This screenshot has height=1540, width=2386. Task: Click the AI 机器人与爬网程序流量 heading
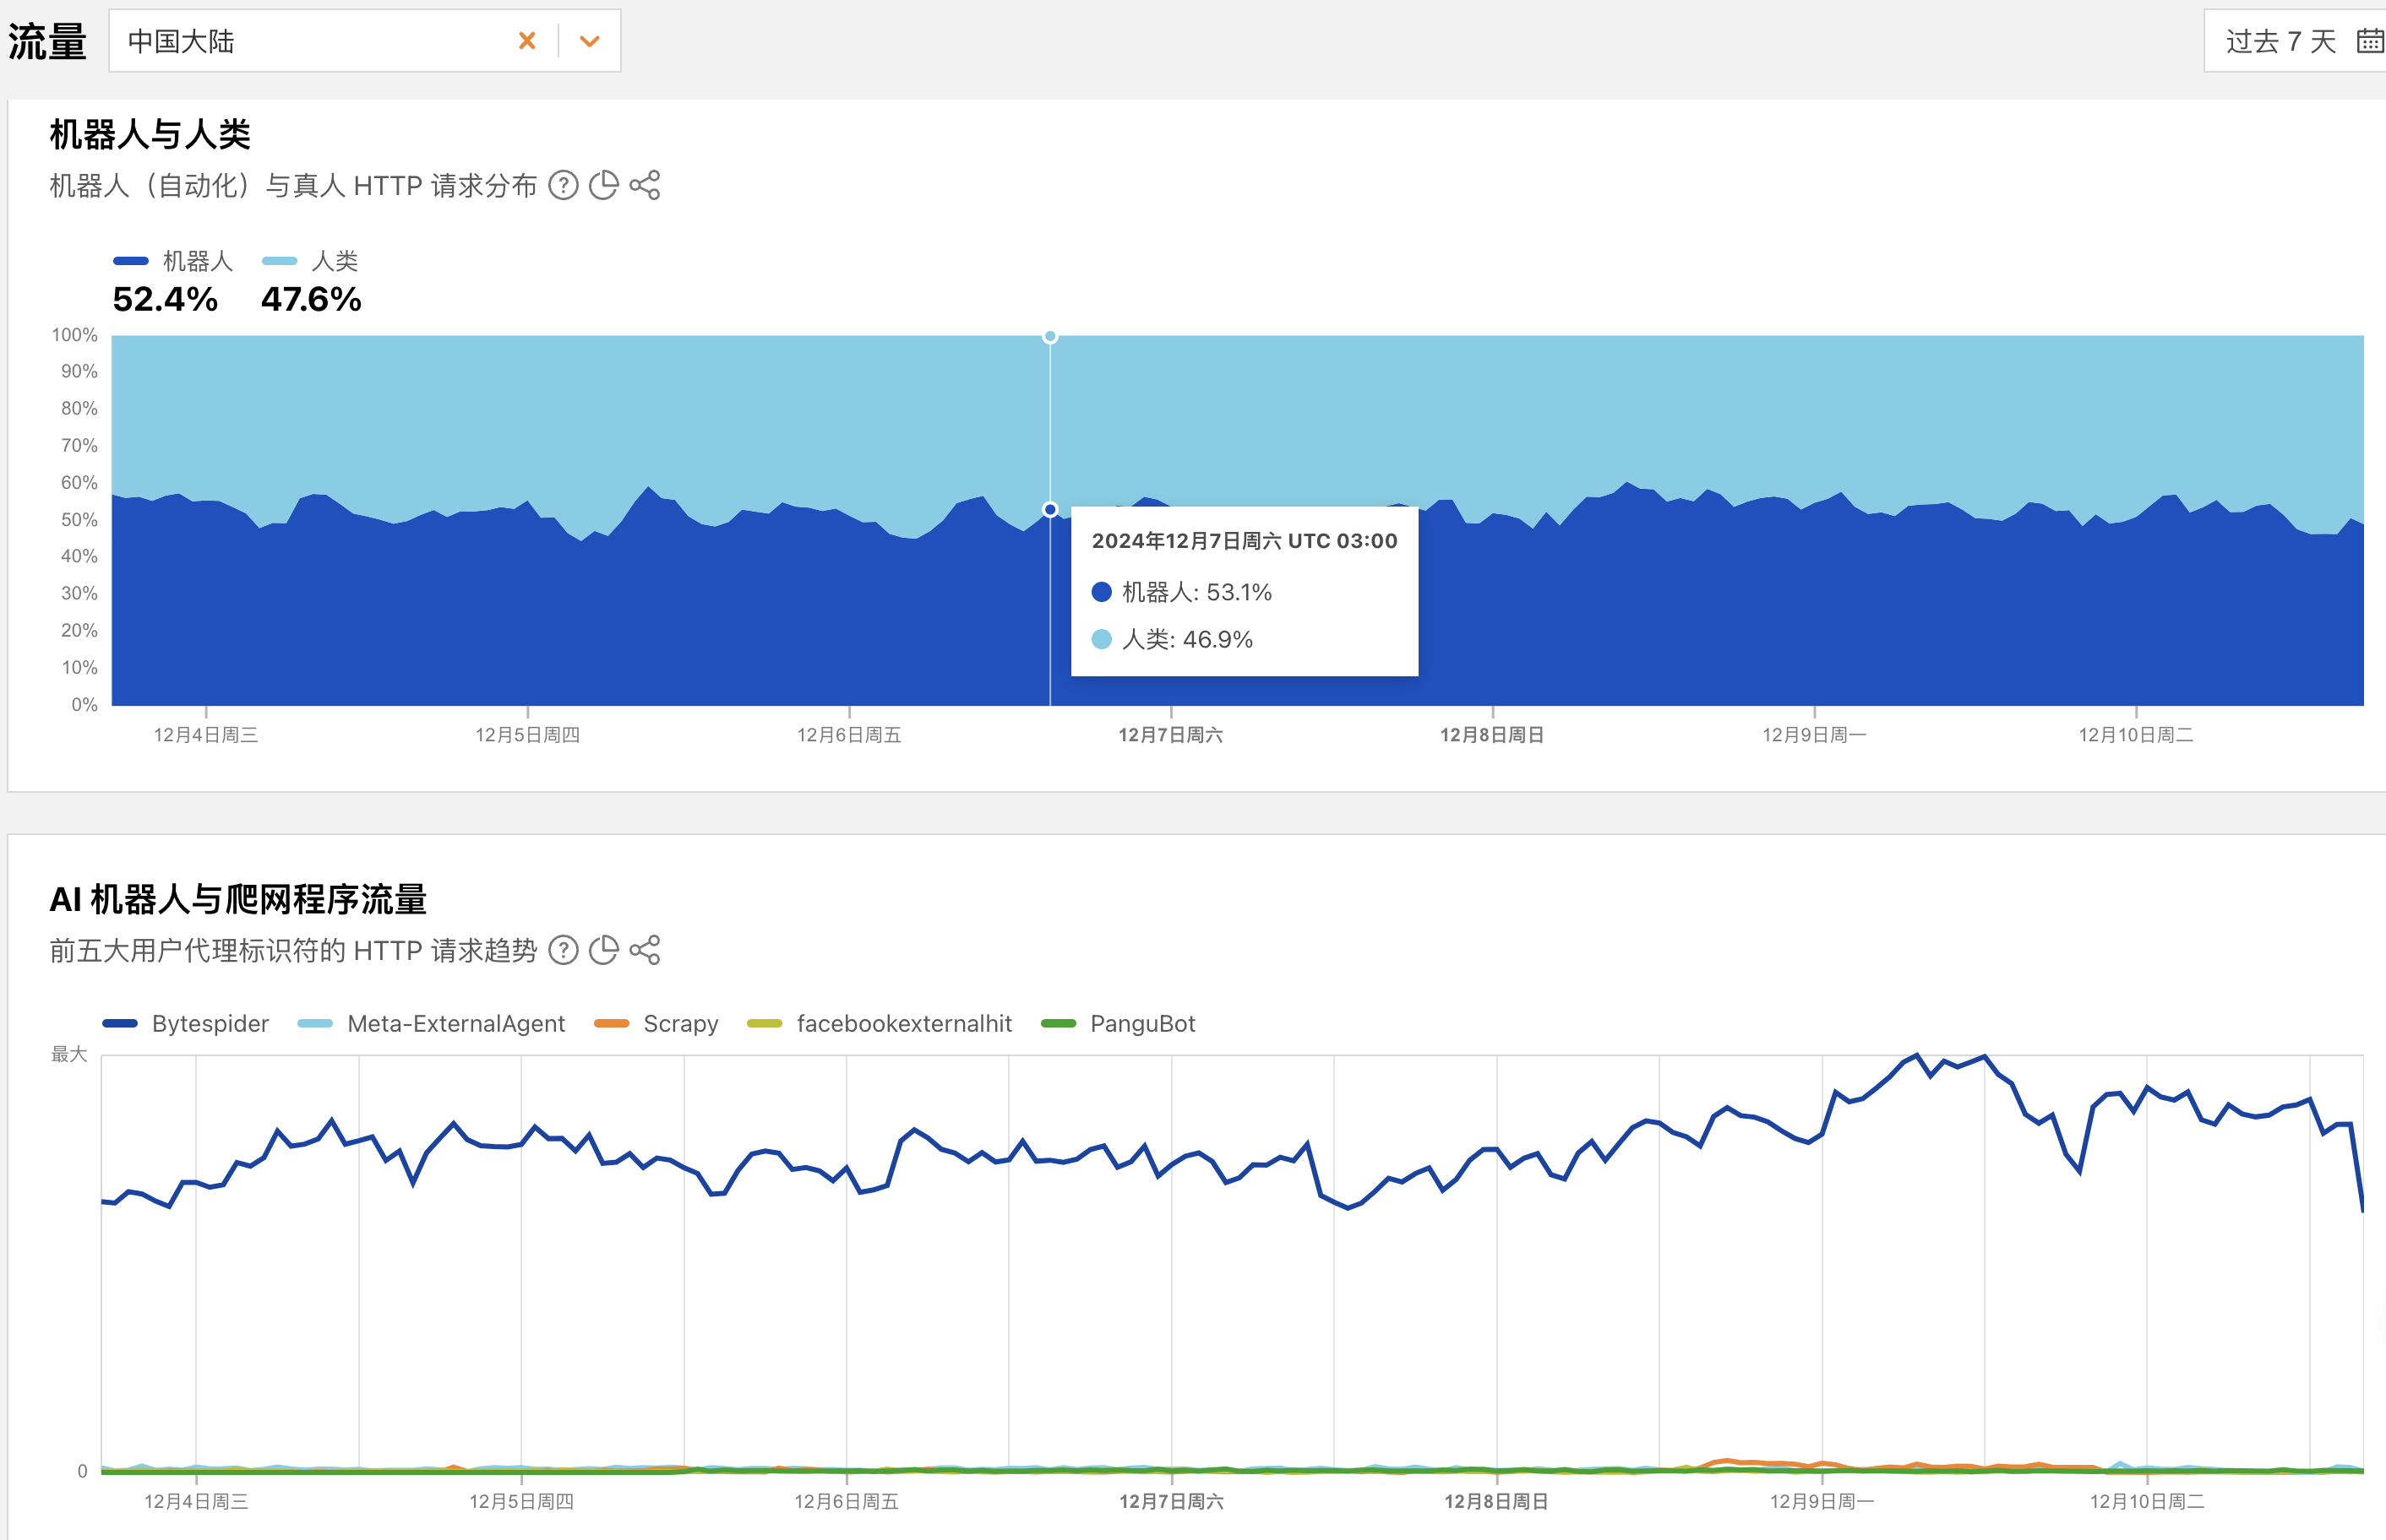[x=238, y=899]
